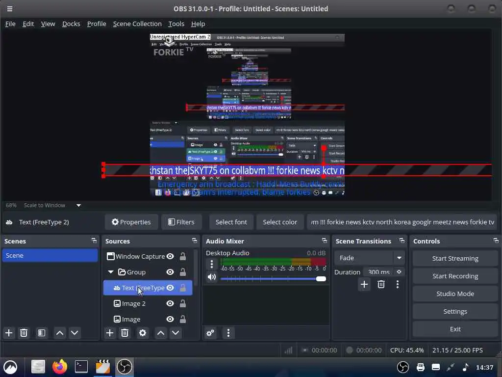Mute Desktop Audio with the speaker icon
This screenshot has width=502, height=377.
[x=212, y=277]
